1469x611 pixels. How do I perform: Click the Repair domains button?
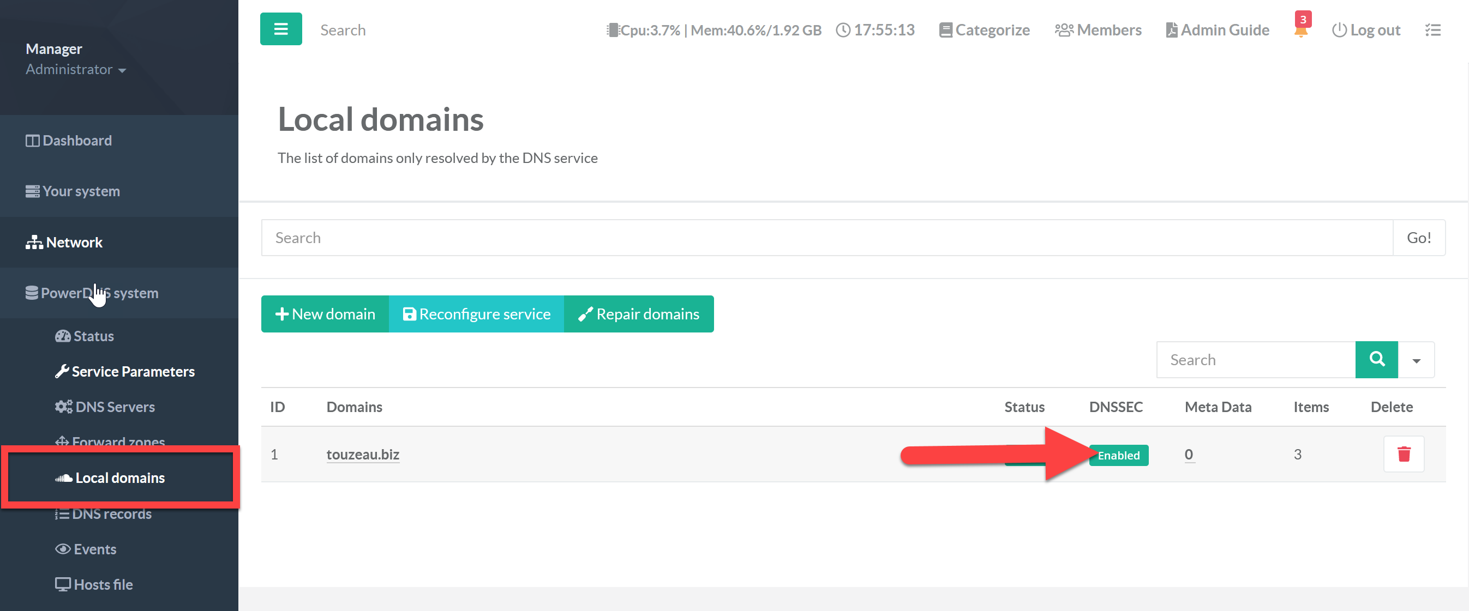(639, 313)
